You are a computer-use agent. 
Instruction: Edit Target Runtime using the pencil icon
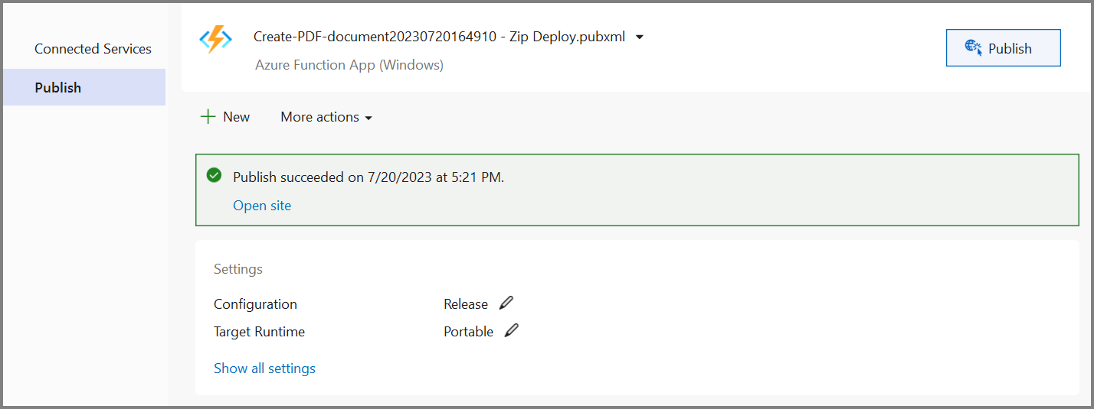click(x=512, y=331)
